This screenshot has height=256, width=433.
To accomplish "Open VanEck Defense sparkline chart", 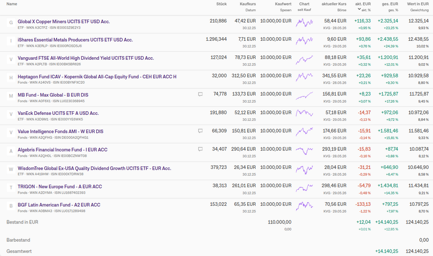I will pyautogui.click(x=304, y=113).
